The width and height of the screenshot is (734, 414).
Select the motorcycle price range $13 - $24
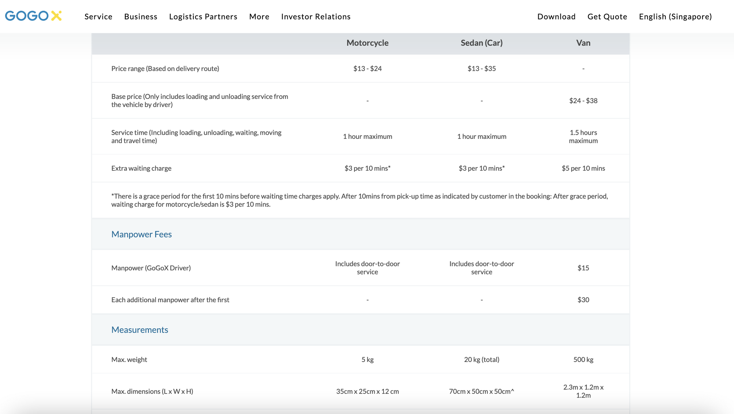tap(367, 69)
